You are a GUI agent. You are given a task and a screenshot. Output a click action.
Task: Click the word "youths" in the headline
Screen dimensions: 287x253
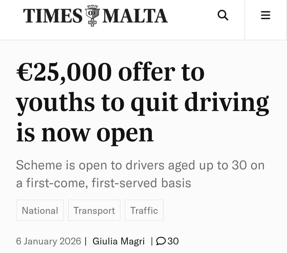(55, 103)
